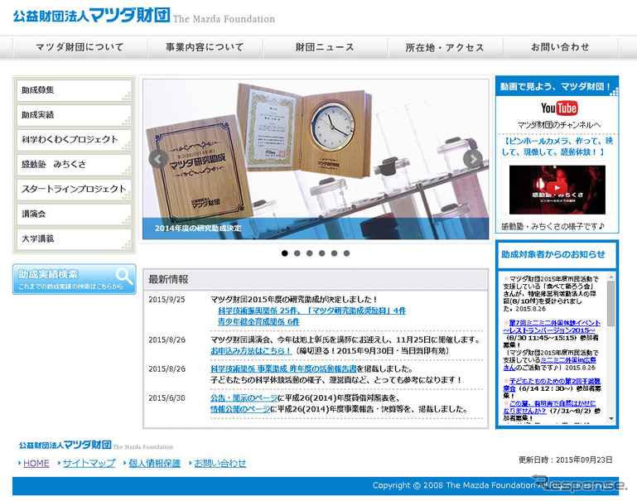Click the 助成実績検索 banner button
The height and width of the screenshot is (501, 637).
coord(74,279)
